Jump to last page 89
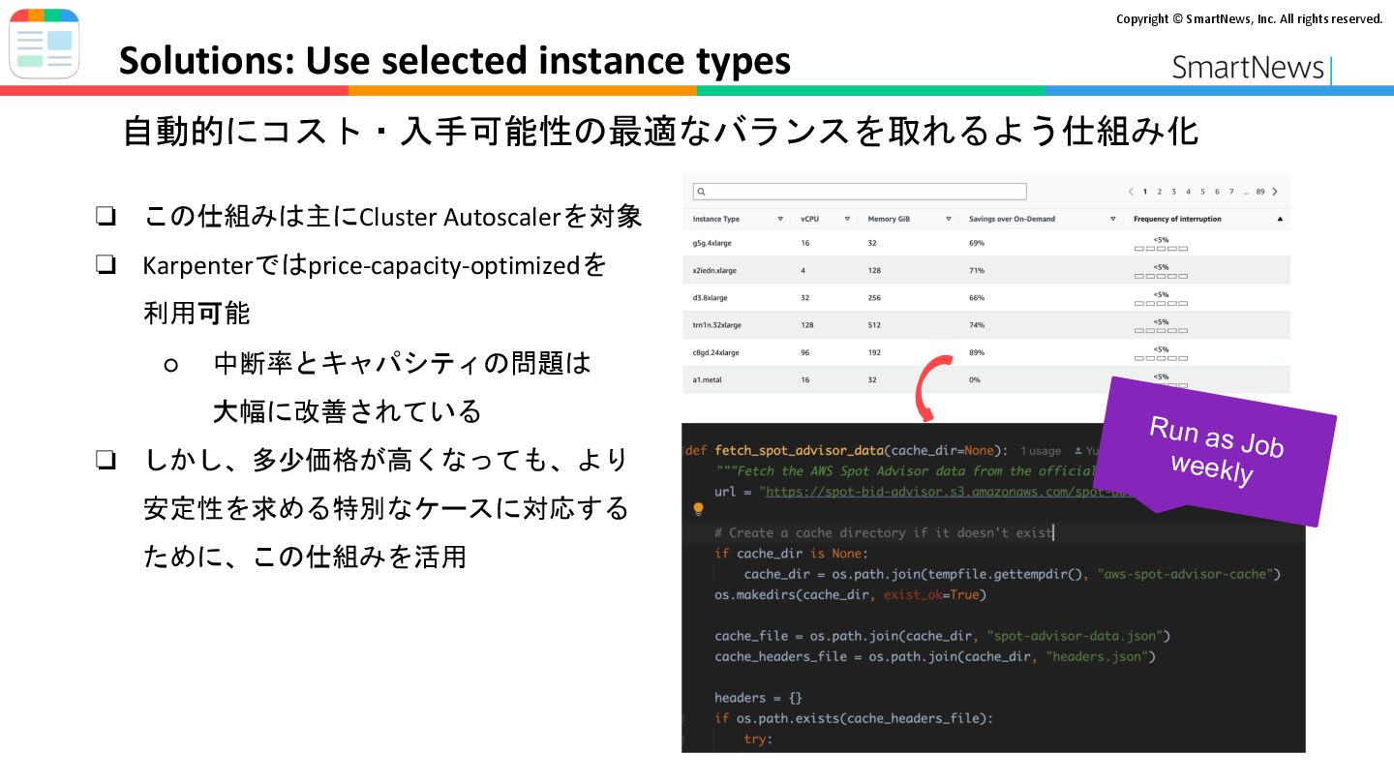Image resolution: width=1394 pixels, height=784 pixels. pos(1260,192)
